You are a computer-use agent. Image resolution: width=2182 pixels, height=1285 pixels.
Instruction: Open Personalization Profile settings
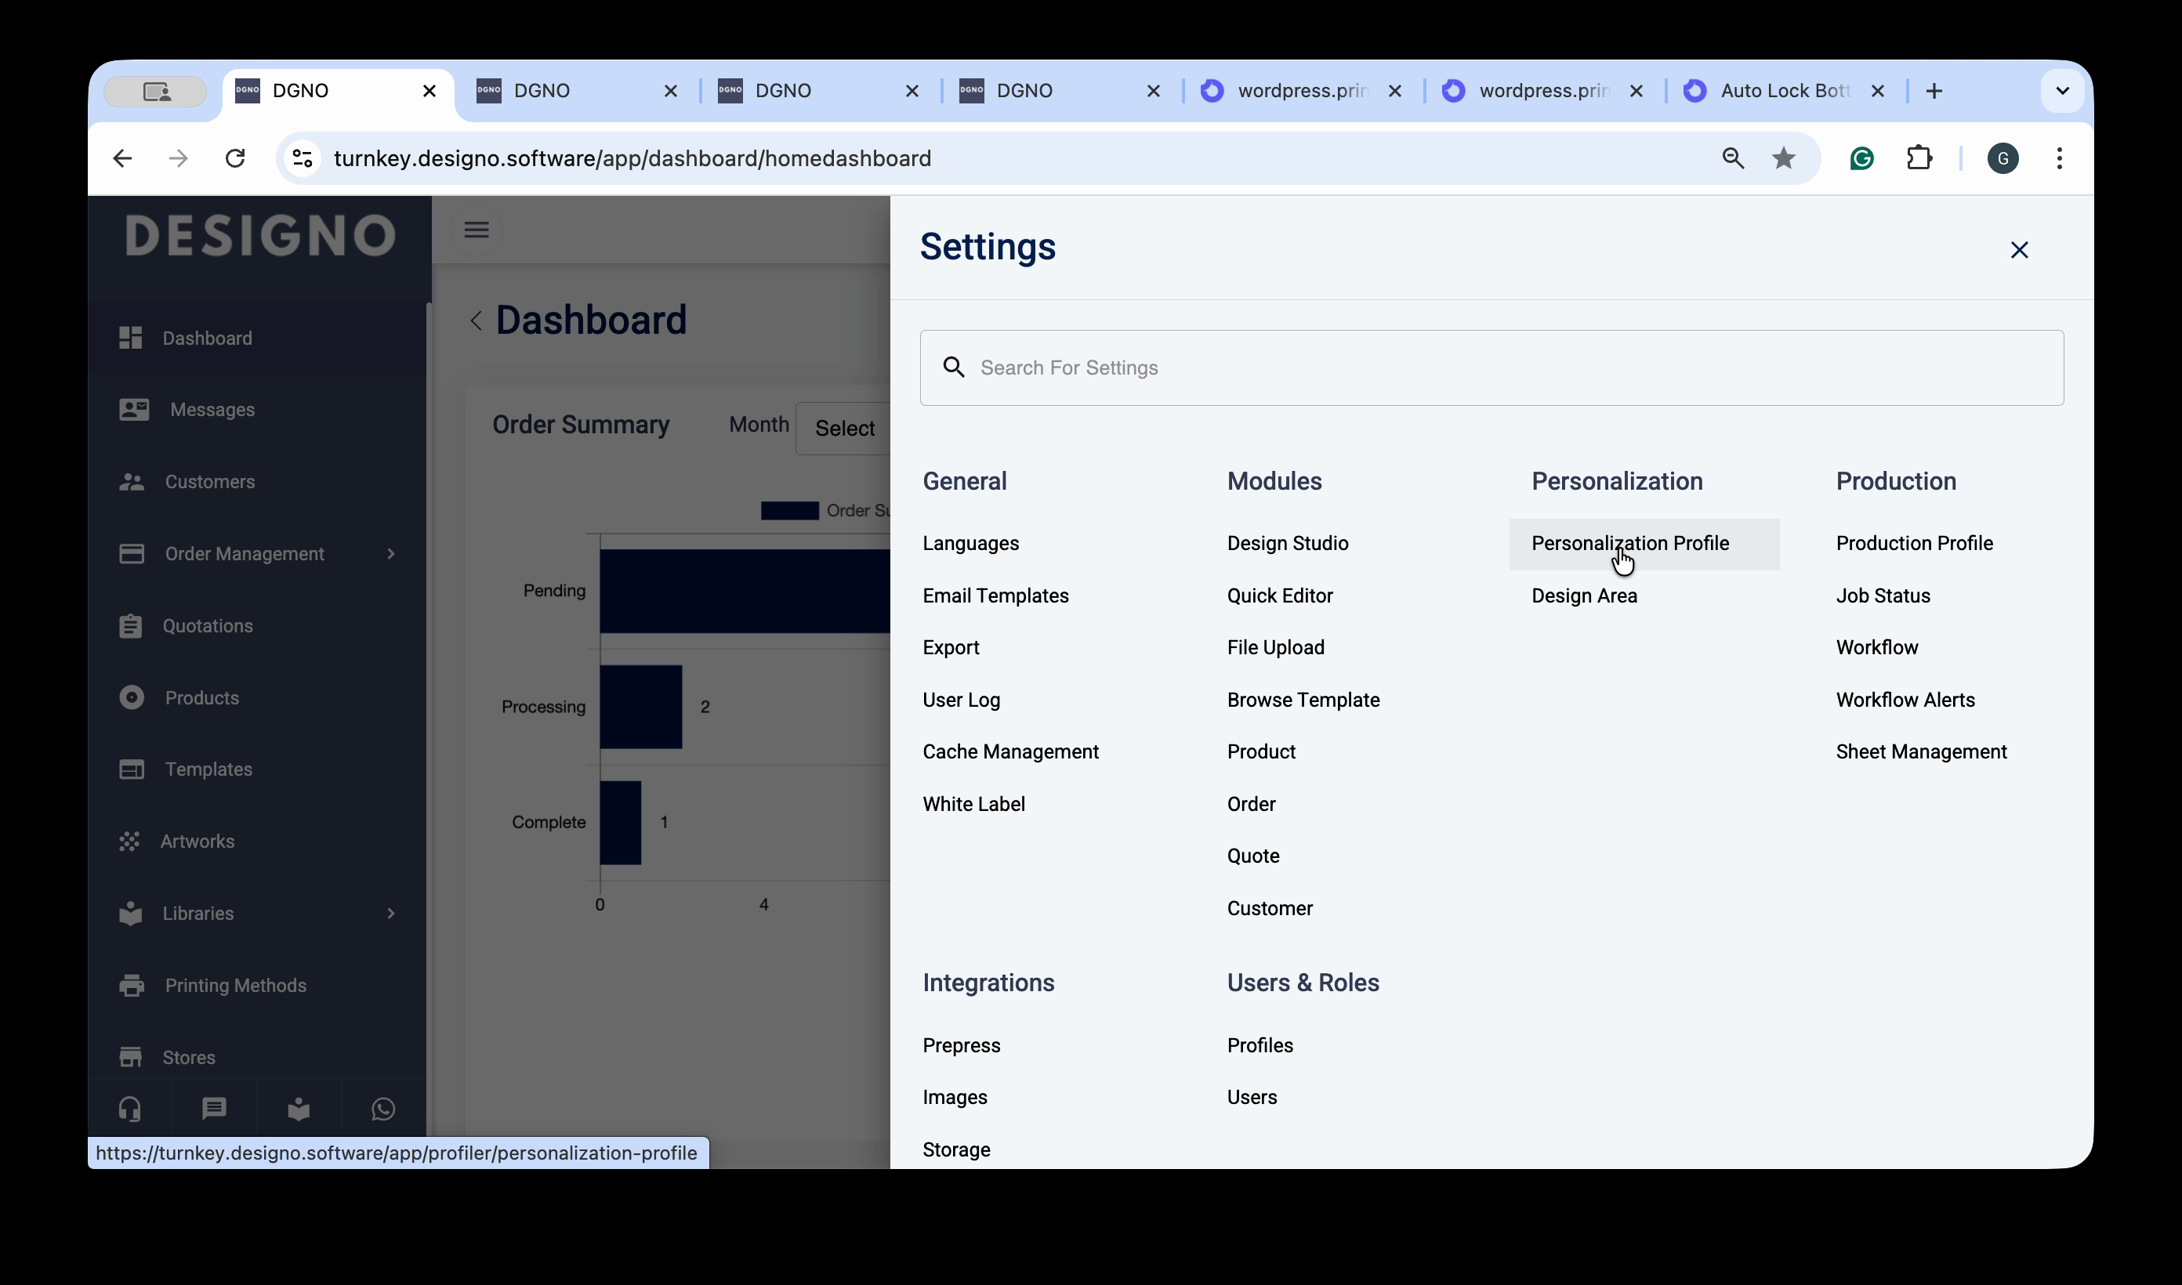click(1629, 544)
